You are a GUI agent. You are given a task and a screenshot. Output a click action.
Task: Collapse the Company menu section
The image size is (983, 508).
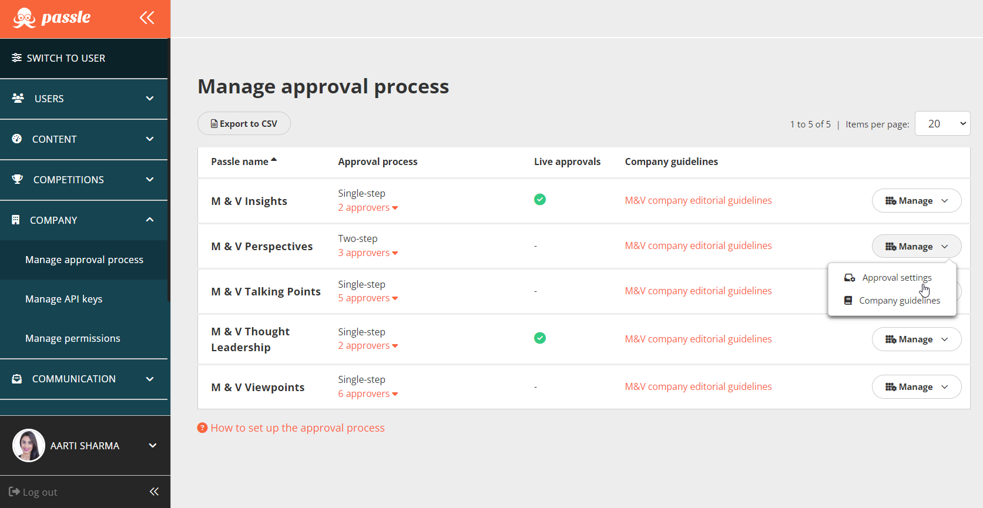[x=150, y=220]
